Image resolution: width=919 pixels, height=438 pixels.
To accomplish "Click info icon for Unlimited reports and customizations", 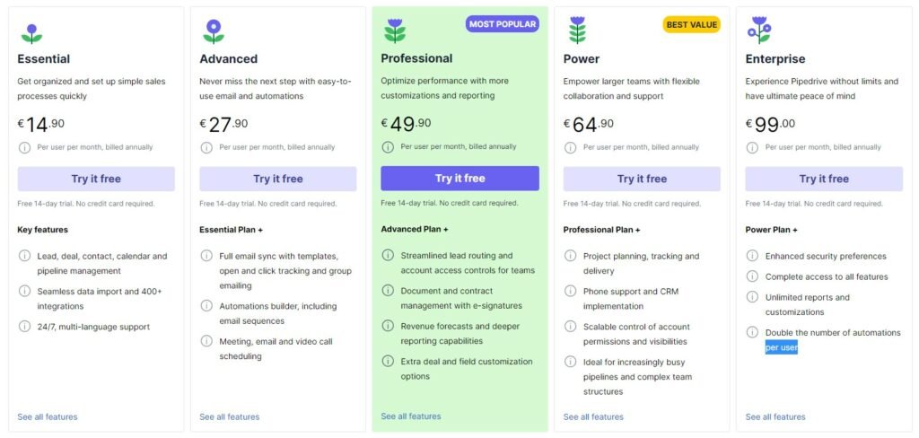I will point(752,297).
